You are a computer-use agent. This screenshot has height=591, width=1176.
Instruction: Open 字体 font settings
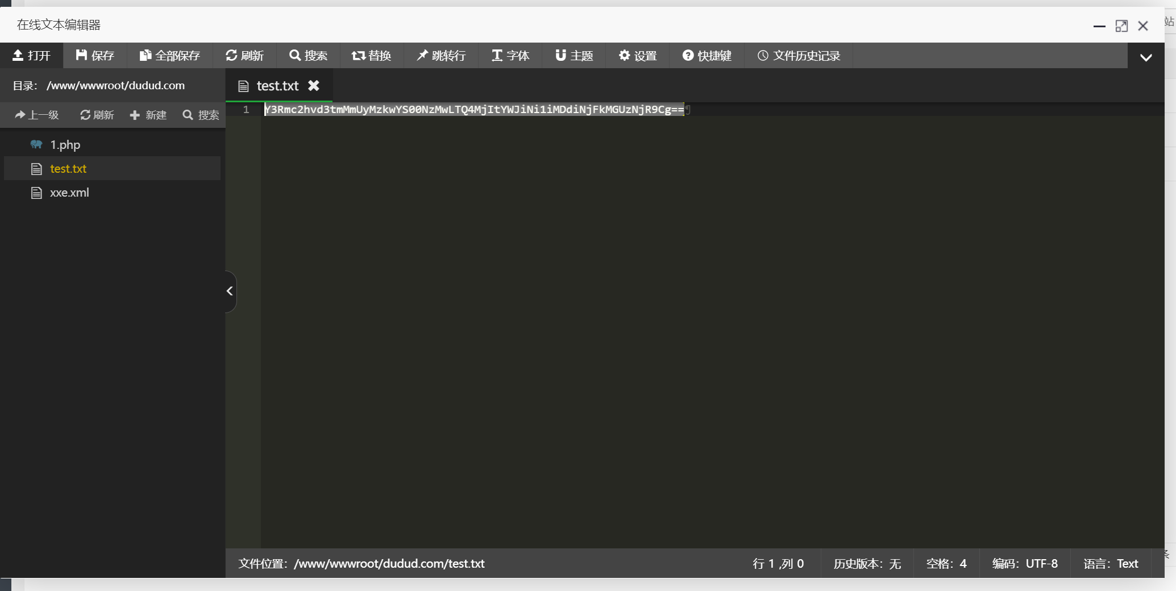click(510, 55)
